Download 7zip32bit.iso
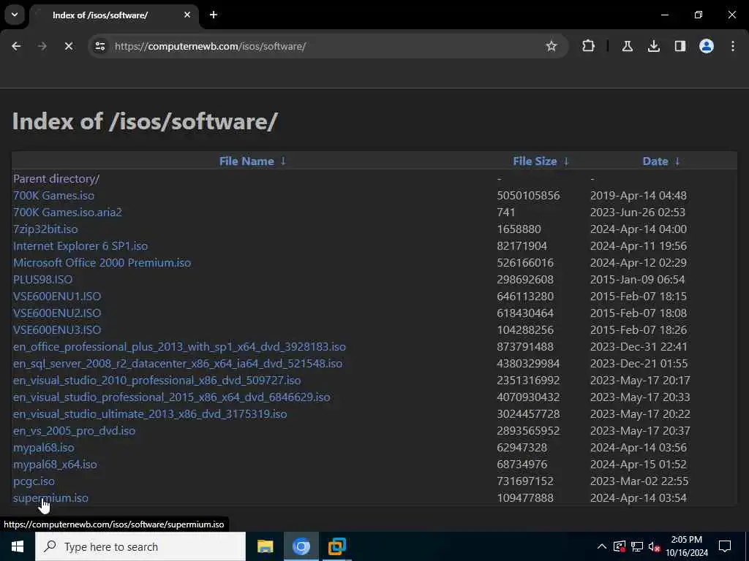 click(45, 229)
